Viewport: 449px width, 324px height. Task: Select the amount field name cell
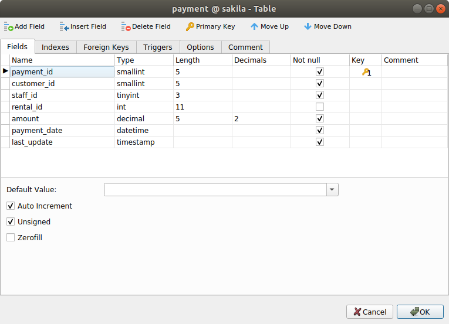tap(62, 118)
